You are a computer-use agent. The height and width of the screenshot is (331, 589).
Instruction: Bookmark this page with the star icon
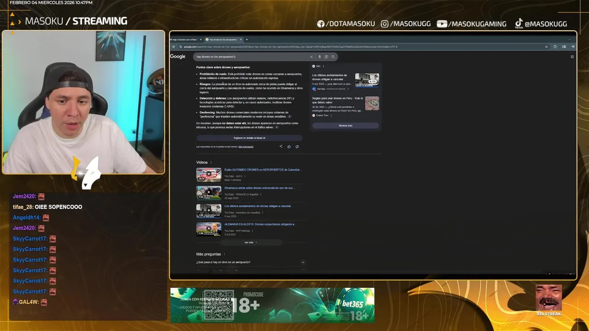coord(546,46)
